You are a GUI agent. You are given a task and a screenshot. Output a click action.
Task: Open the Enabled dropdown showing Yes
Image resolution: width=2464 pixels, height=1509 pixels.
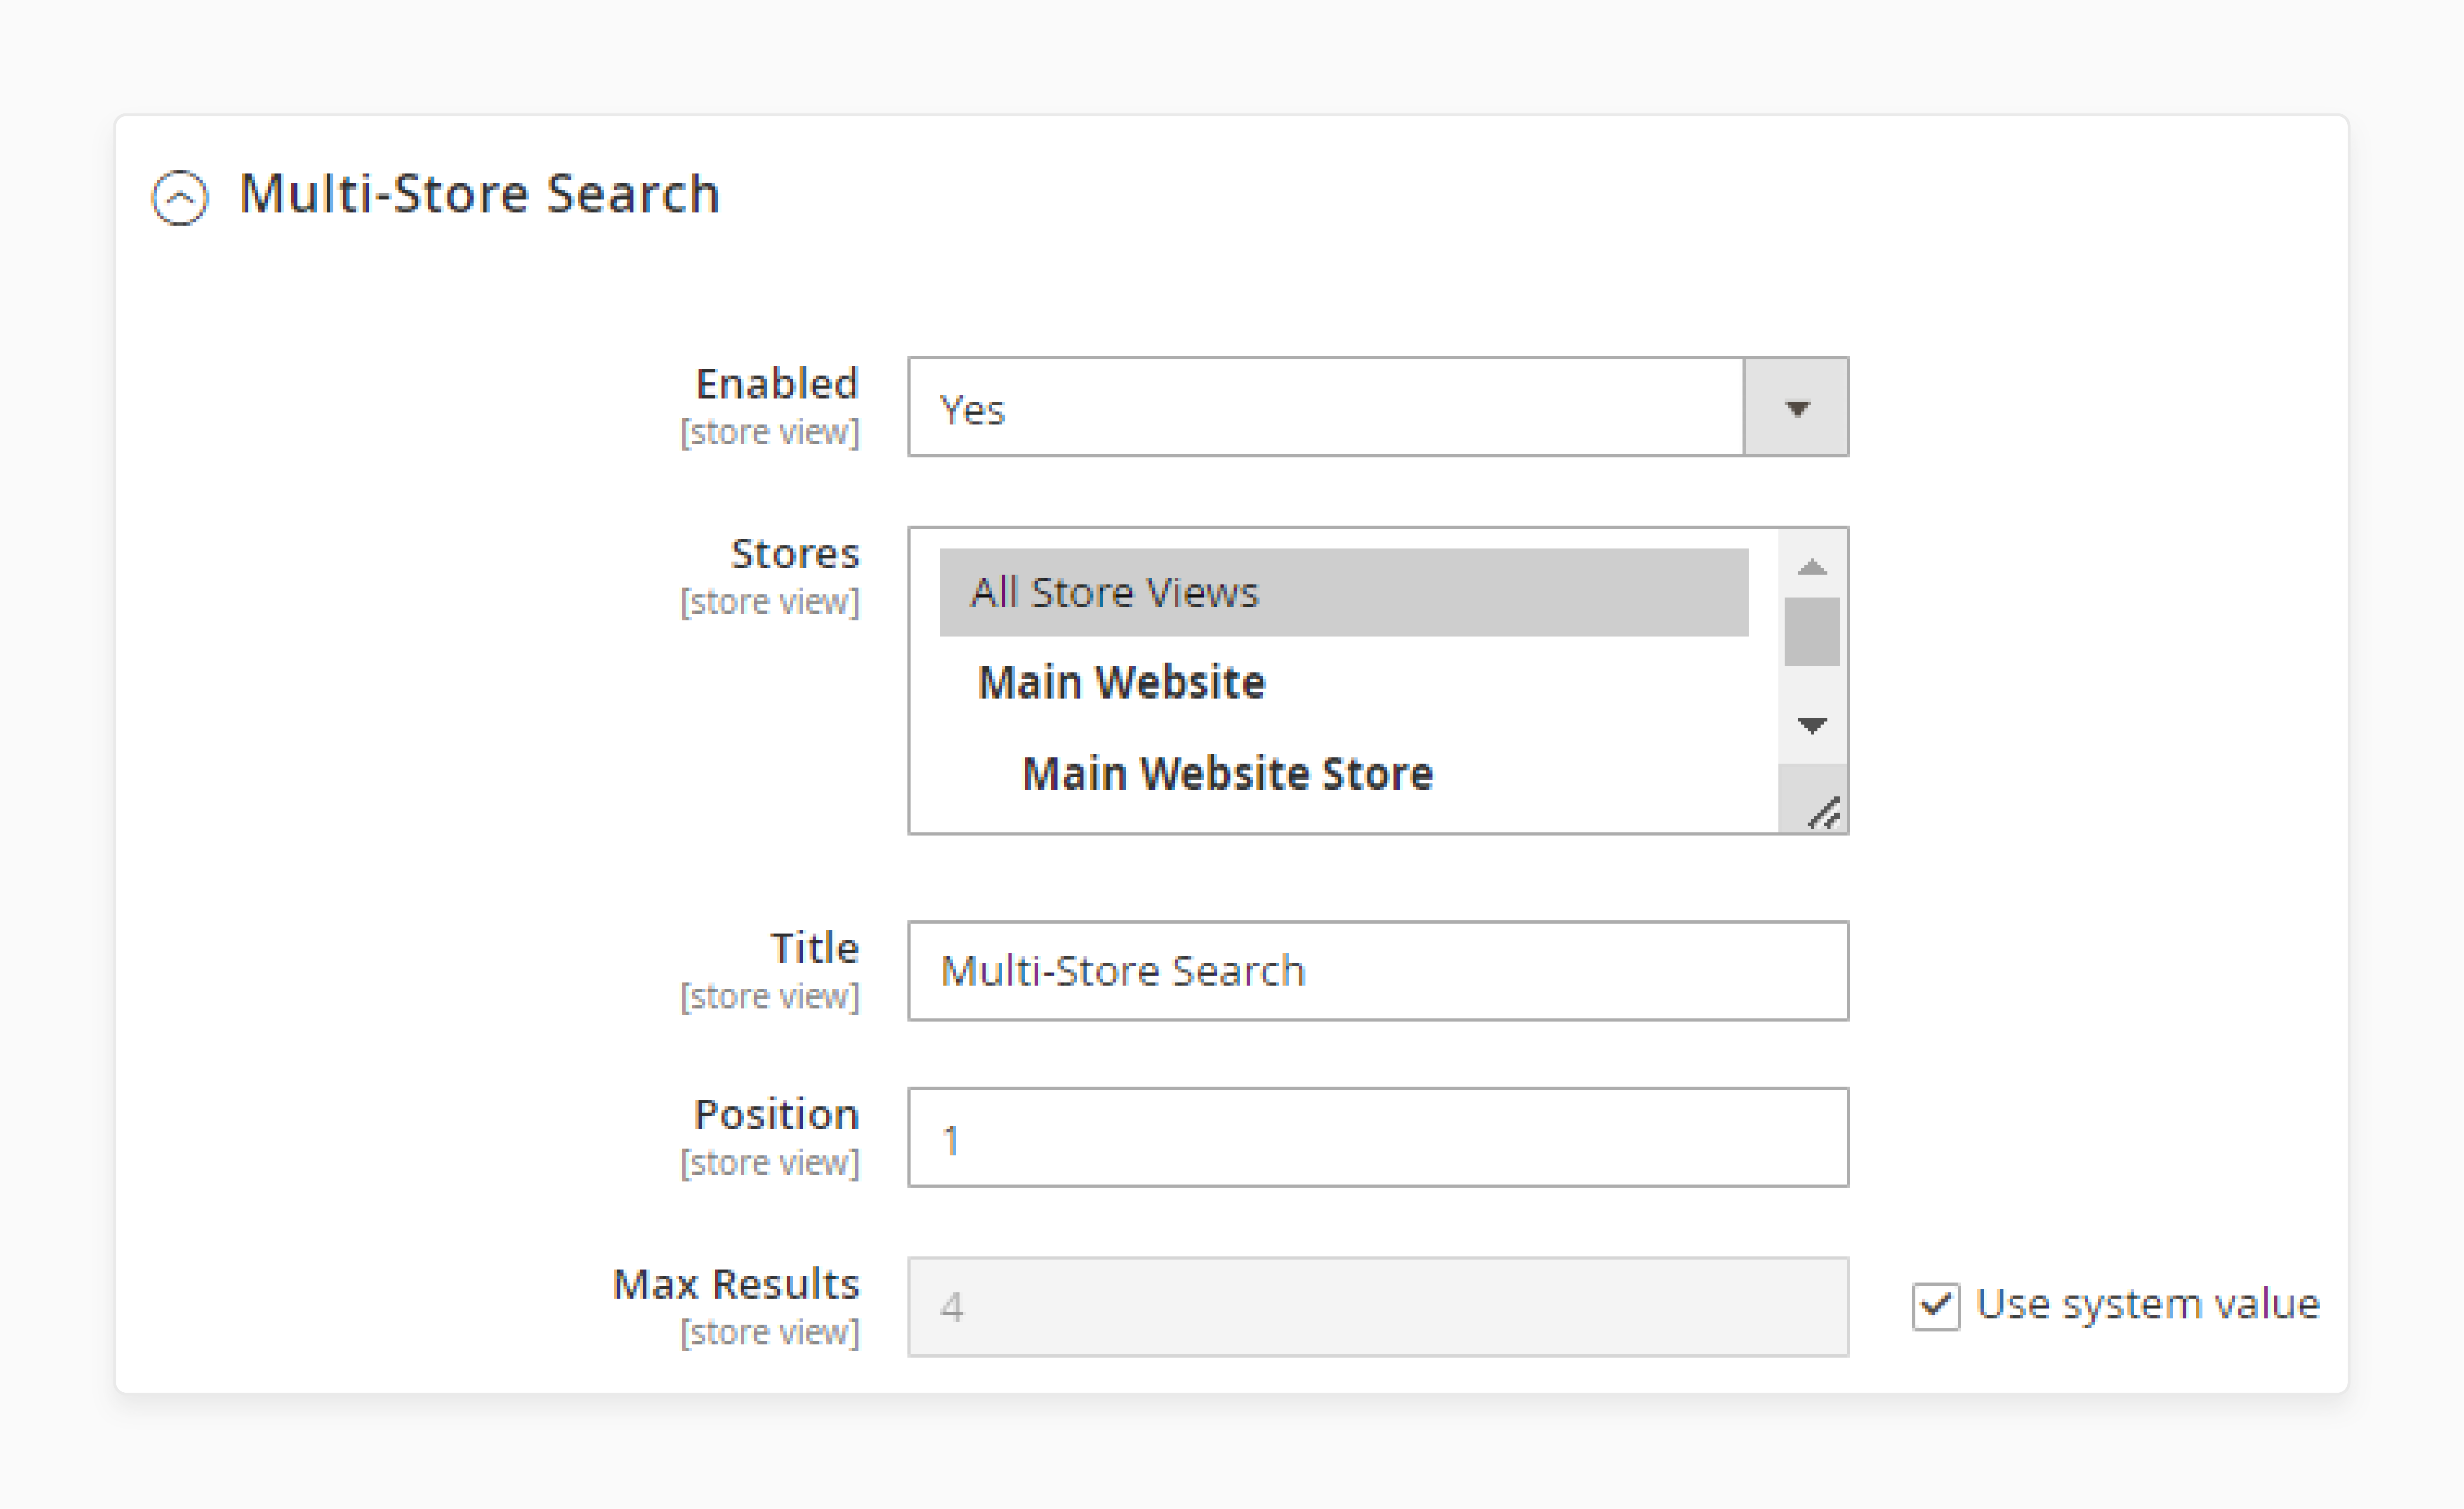tap(1378, 407)
